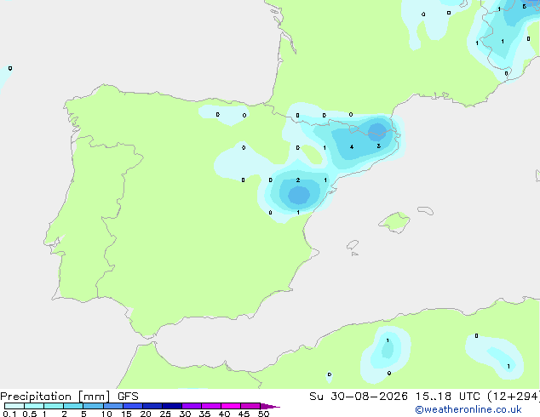Click the "(12+294)" forecast run text
The height and width of the screenshot is (417, 540).
[514, 397]
